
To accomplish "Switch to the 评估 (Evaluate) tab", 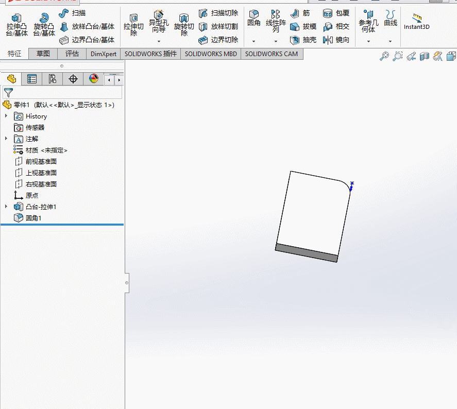I will (x=72, y=54).
